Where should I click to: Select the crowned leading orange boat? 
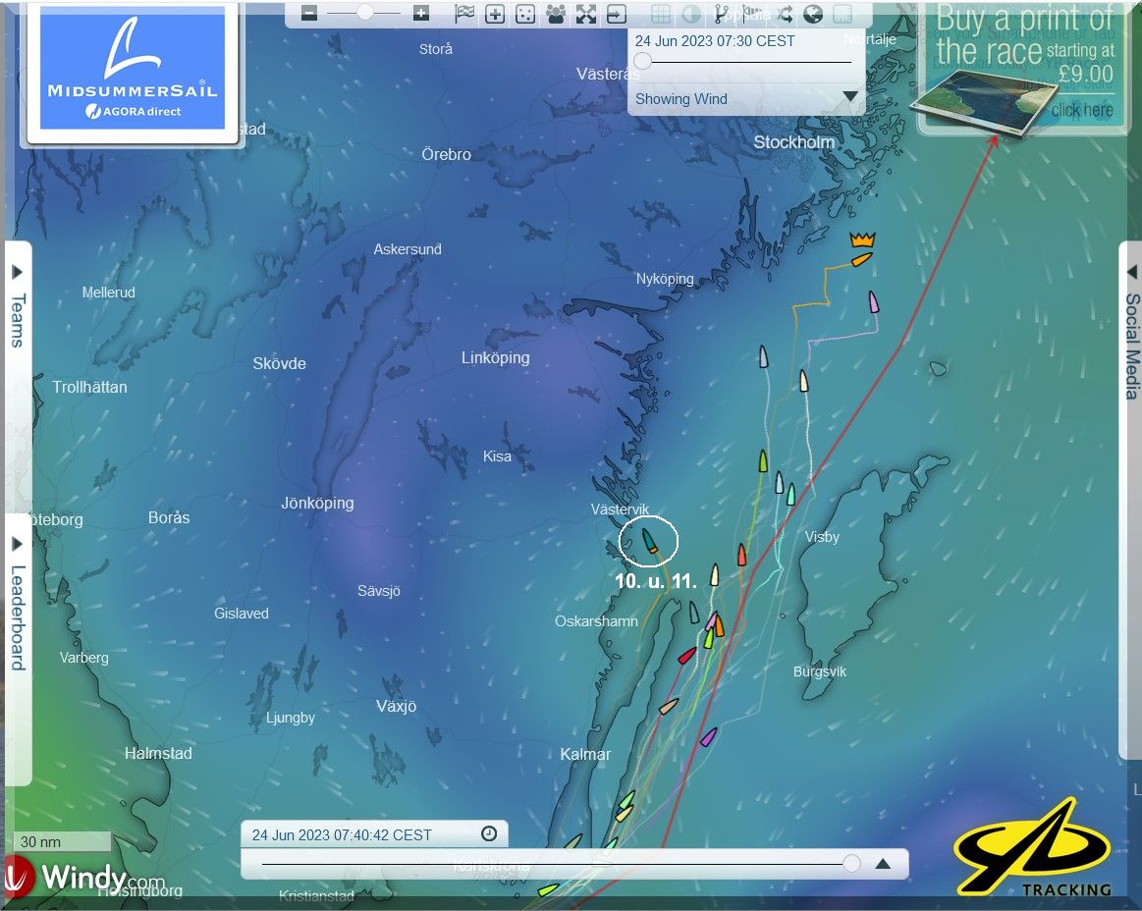pyautogui.click(x=861, y=259)
